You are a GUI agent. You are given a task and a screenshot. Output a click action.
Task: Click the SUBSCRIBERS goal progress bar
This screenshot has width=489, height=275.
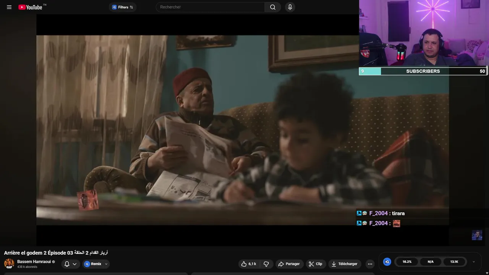point(423,71)
